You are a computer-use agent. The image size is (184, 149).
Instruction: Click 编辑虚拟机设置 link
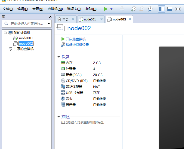point(77,45)
